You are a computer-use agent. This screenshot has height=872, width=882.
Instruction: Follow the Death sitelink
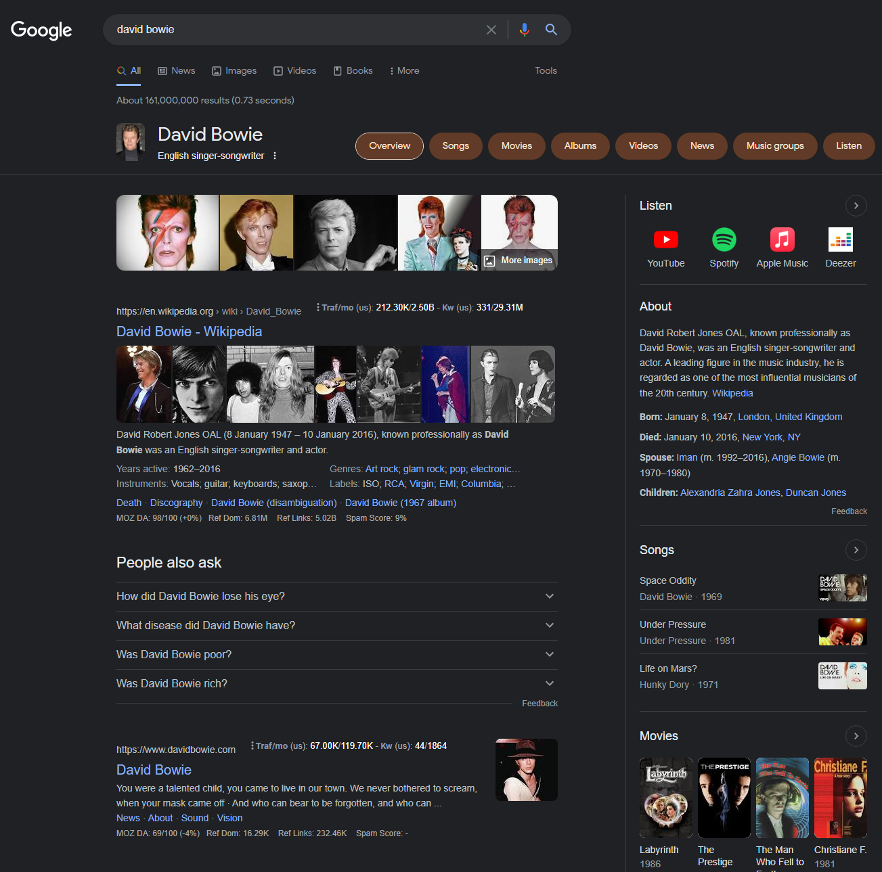(129, 503)
